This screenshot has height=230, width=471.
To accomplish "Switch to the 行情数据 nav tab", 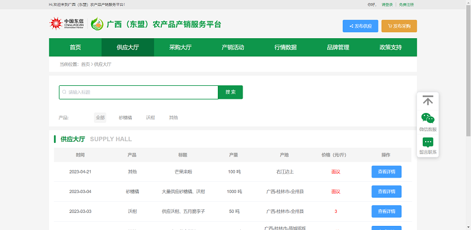I will pos(286,48).
